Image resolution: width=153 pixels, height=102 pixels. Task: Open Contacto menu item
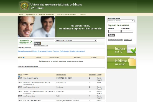point(82,14)
